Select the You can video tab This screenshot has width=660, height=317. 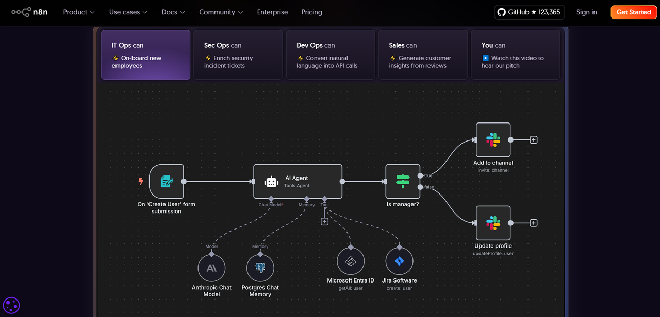click(x=516, y=55)
